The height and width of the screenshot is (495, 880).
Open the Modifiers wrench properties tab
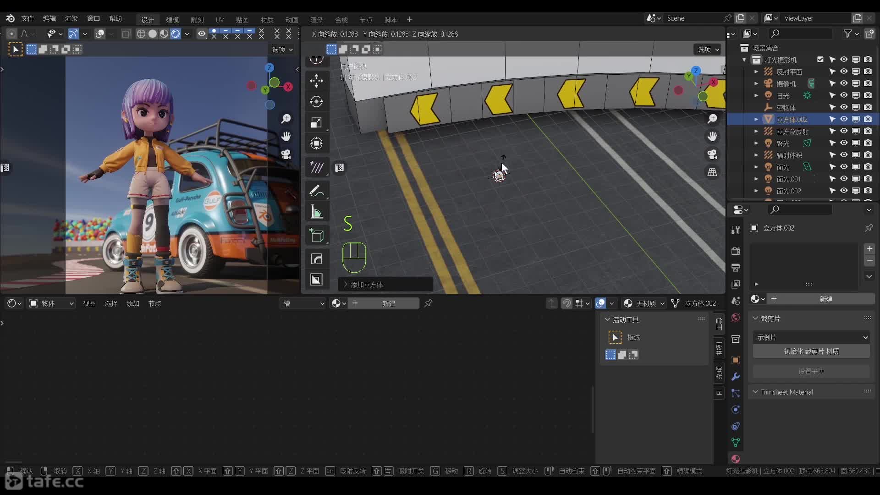(x=736, y=377)
